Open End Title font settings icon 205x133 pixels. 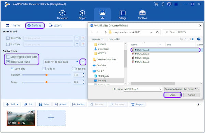click(77, 44)
